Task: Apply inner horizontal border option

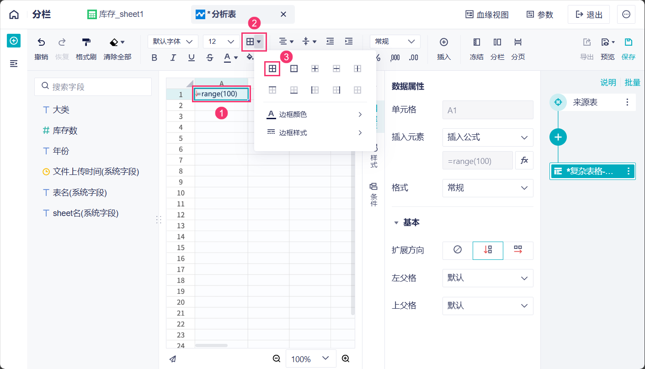Action: point(336,69)
